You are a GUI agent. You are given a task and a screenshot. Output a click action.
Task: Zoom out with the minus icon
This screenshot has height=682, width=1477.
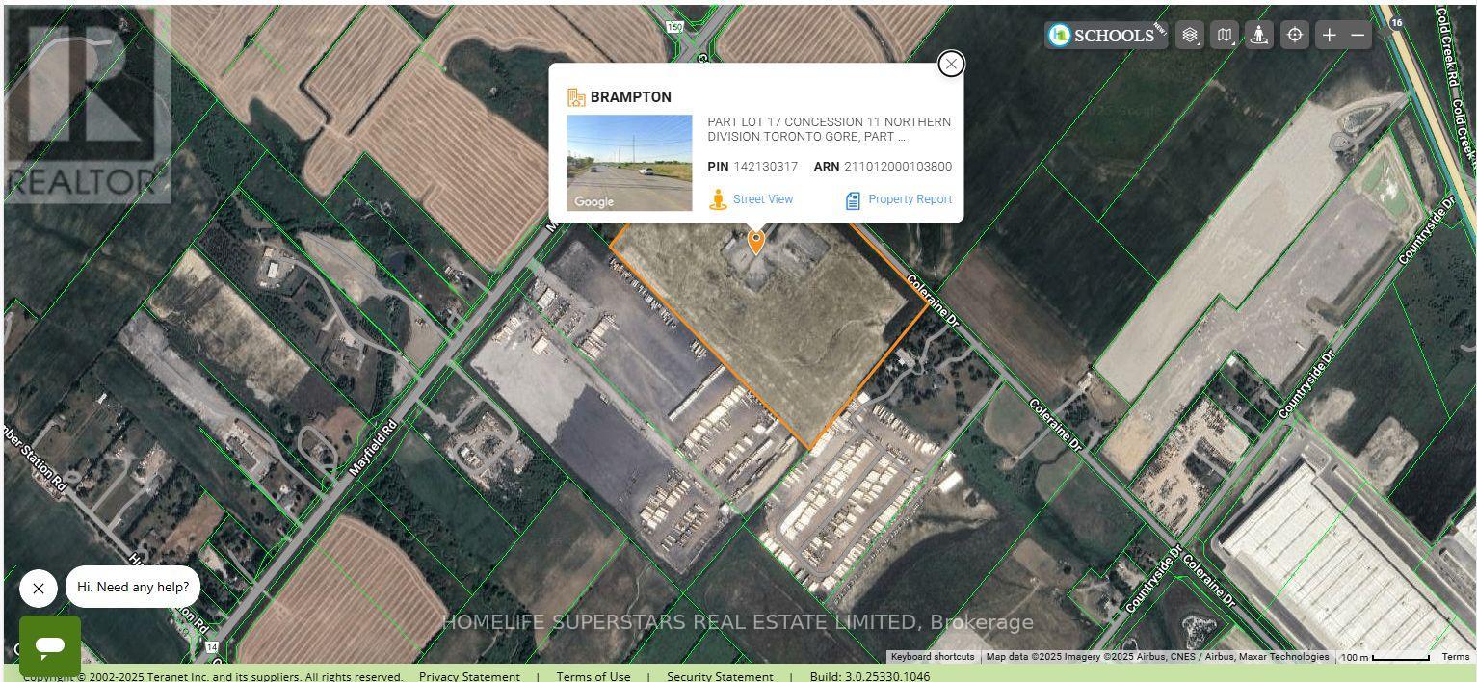click(x=1358, y=36)
